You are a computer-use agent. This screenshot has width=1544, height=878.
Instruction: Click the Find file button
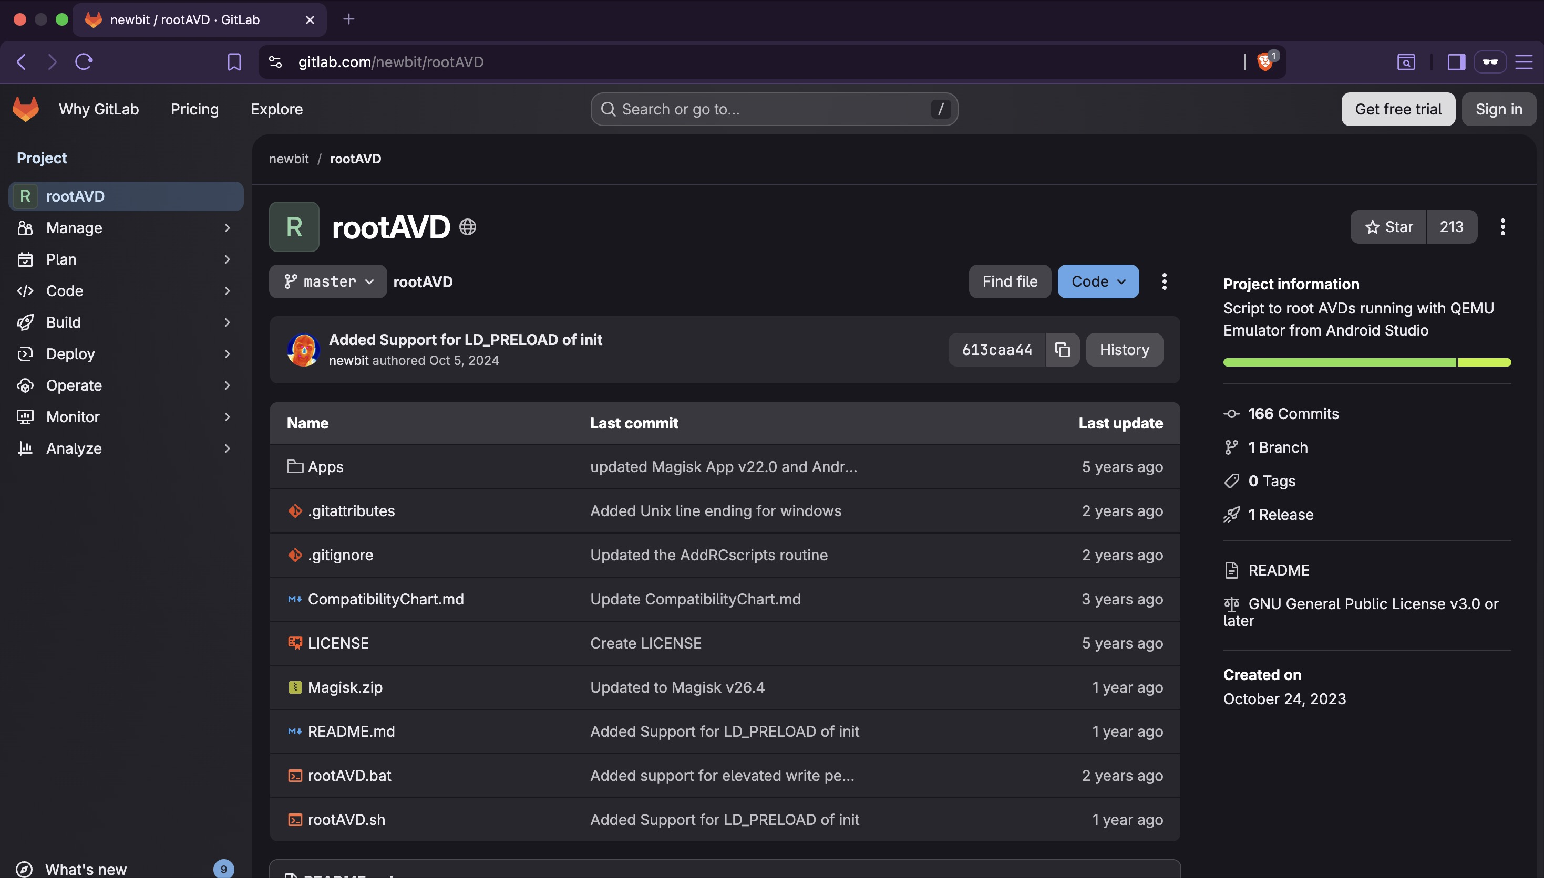pos(1010,281)
